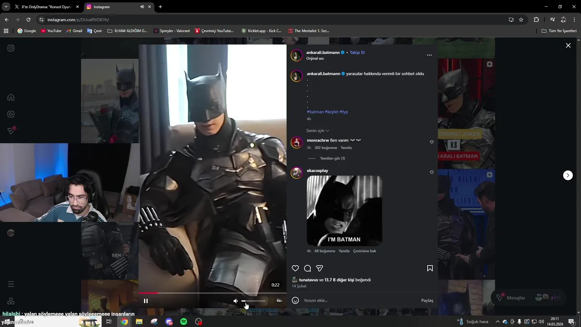581x327 pixels.
Task: Bookmark this page with star icon
Action: pyautogui.click(x=521, y=20)
